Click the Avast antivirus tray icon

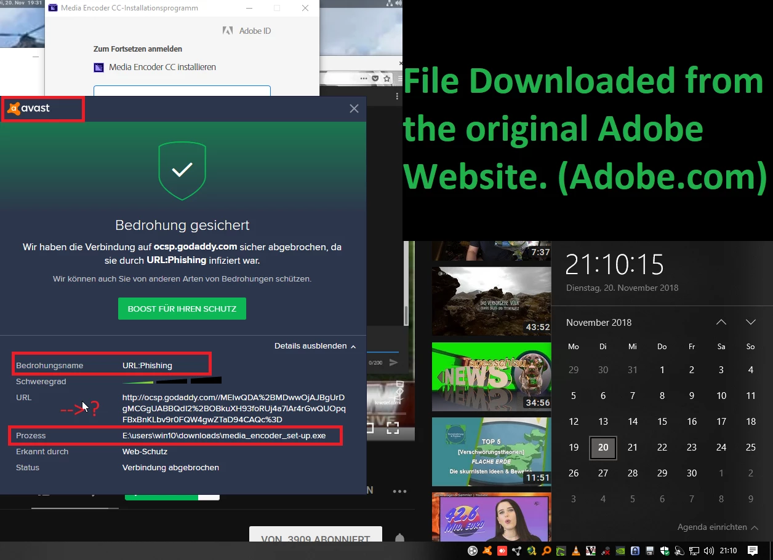click(x=487, y=551)
